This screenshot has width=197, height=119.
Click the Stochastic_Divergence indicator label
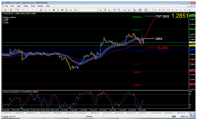(x=20, y=92)
